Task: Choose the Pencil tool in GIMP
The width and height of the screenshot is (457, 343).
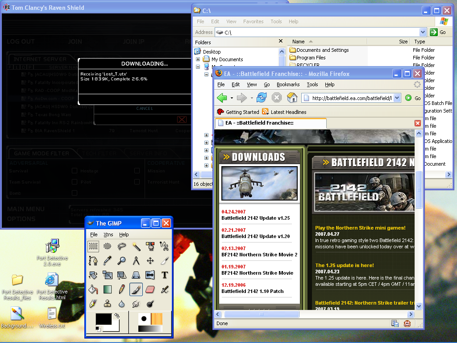Action: (121, 289)
